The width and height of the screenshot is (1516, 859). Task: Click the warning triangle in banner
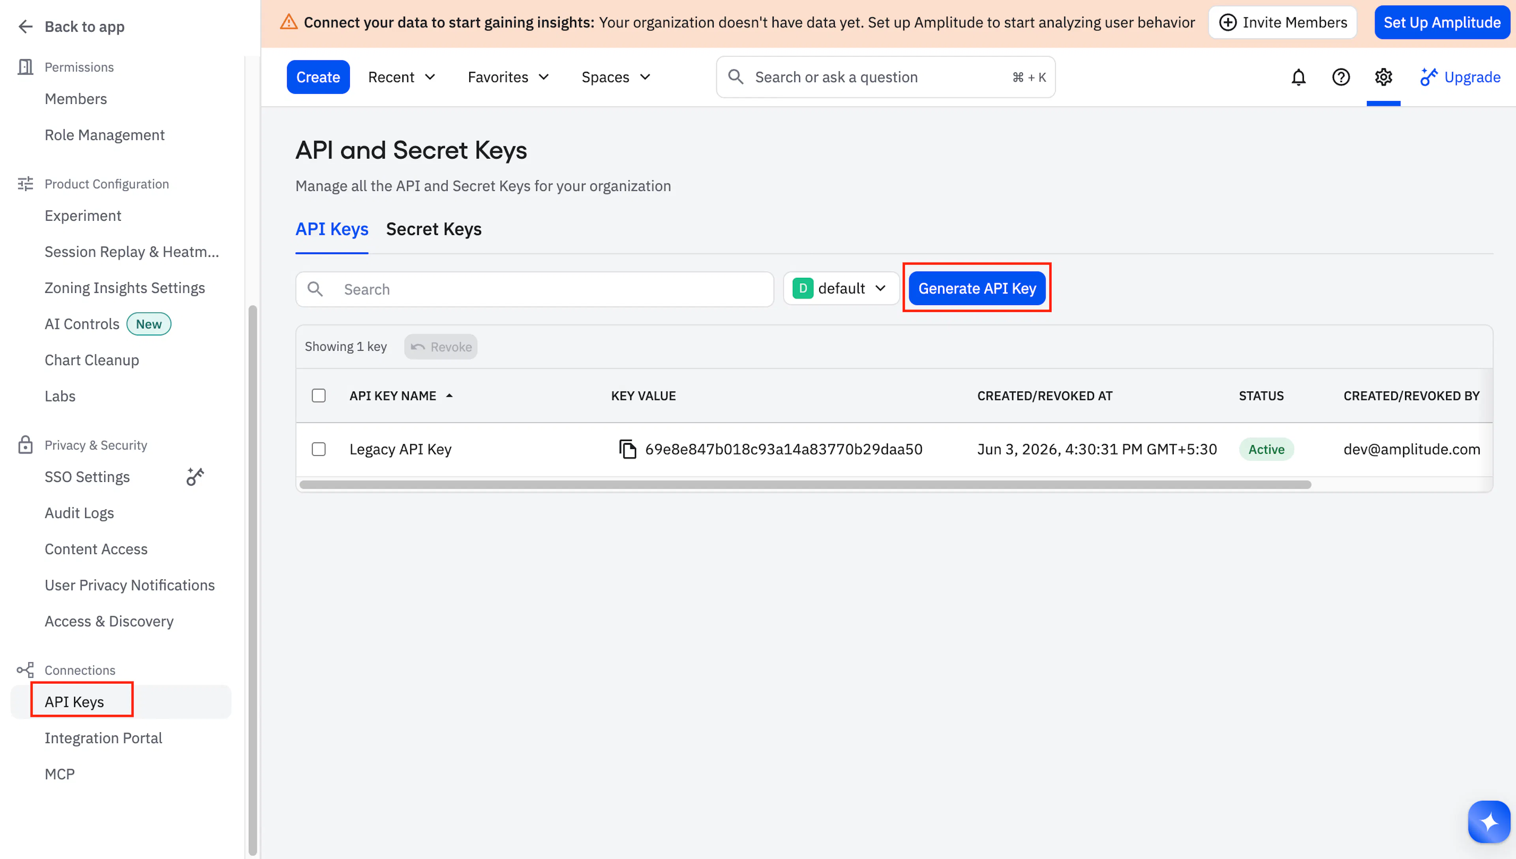pos(288,22)
